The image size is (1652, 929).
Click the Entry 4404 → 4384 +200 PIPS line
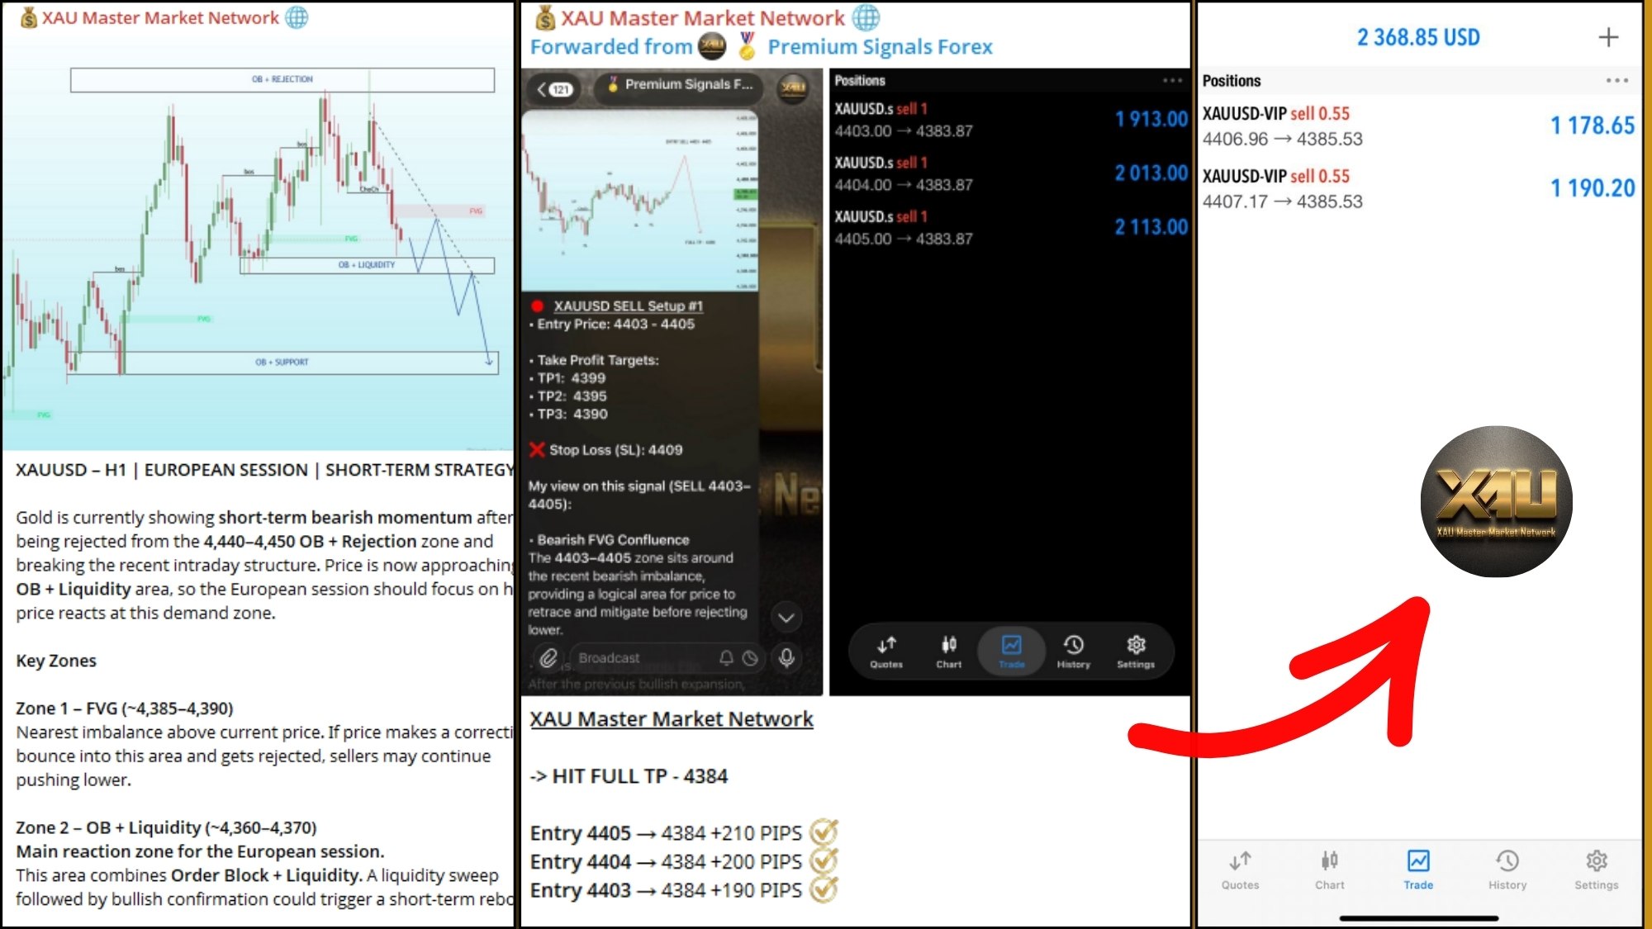point(684,861)
